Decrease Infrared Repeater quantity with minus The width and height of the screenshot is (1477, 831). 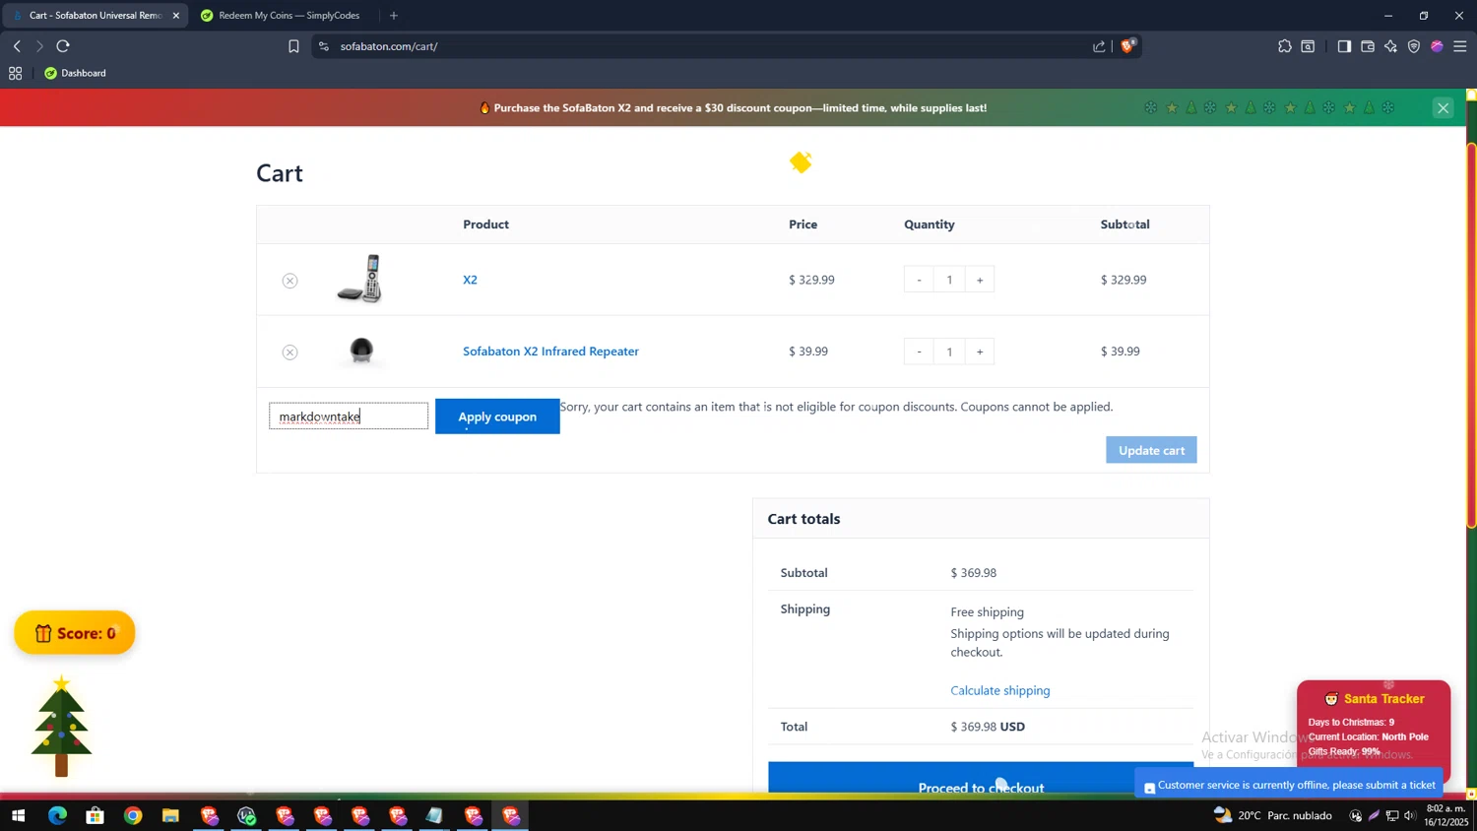tap(919, 352)
